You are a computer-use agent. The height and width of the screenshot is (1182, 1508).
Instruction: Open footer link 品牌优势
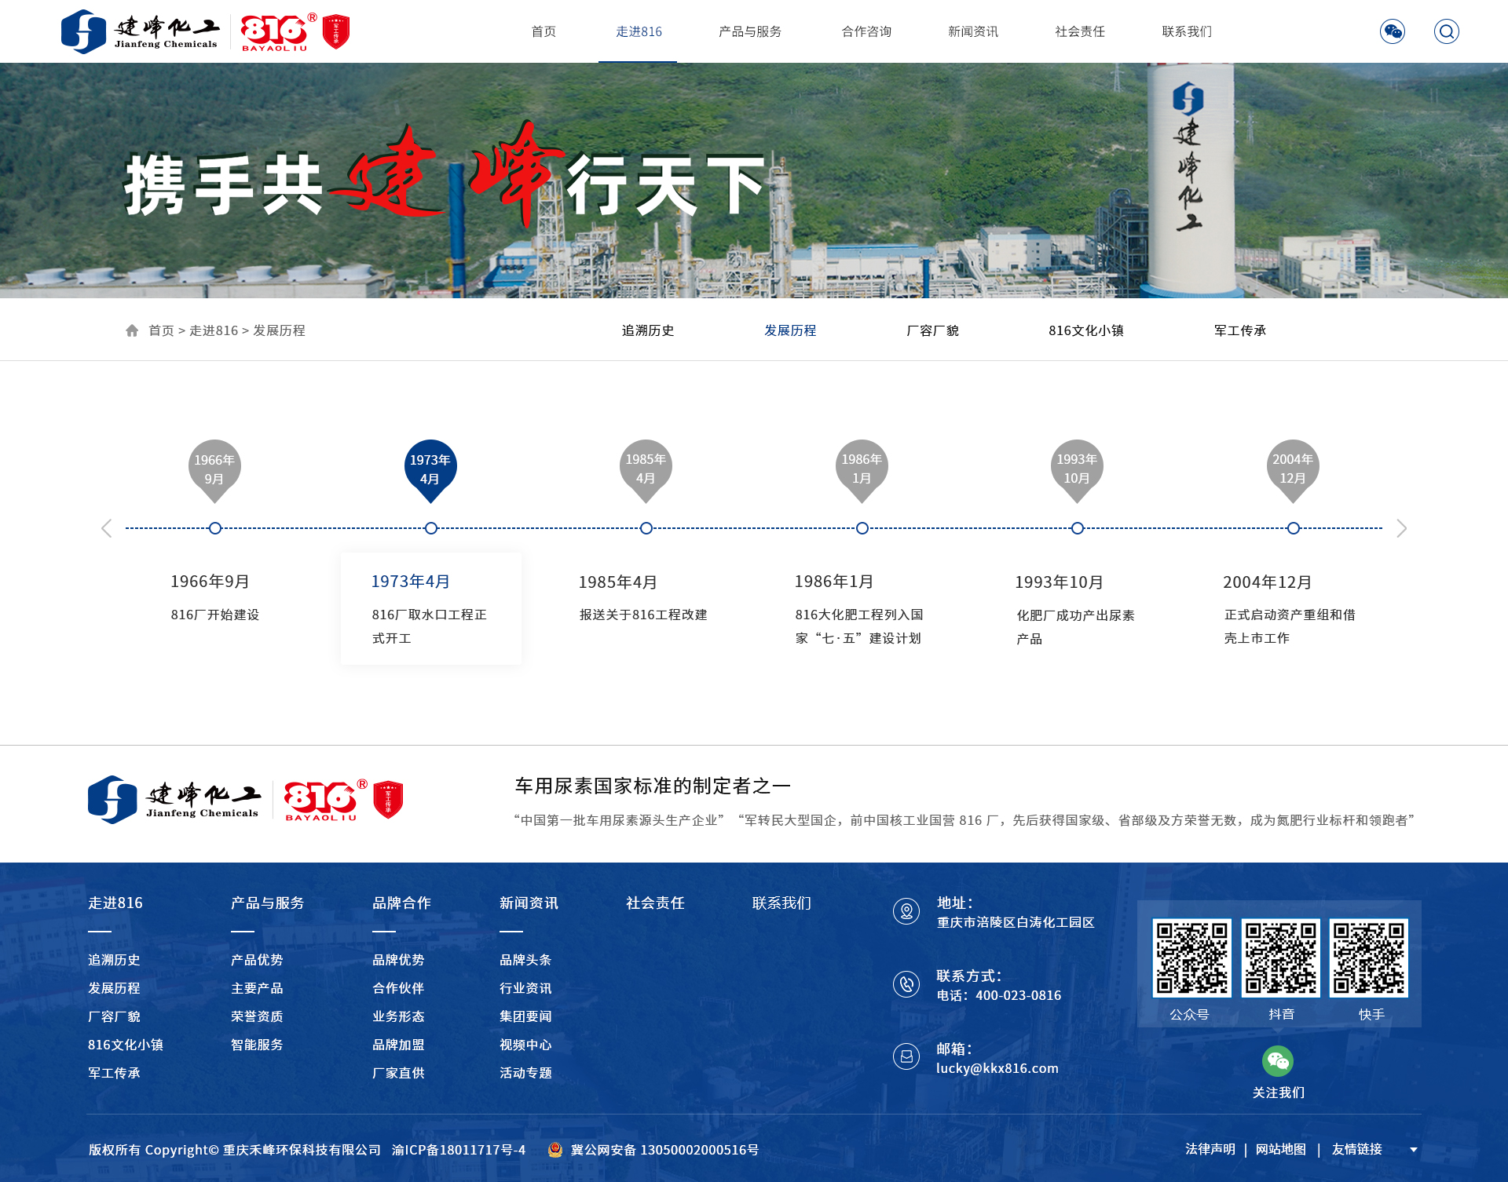pyautogui.click(x=398, y=960)
